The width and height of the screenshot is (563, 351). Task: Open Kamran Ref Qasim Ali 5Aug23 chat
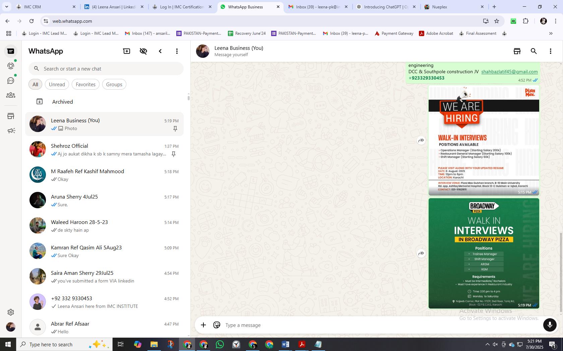pos(104,251)
